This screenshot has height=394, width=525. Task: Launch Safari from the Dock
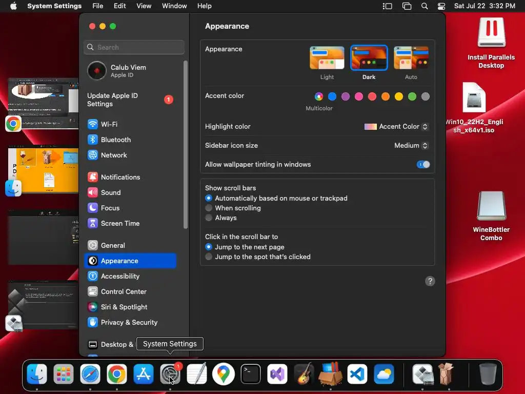click(90, 374)
